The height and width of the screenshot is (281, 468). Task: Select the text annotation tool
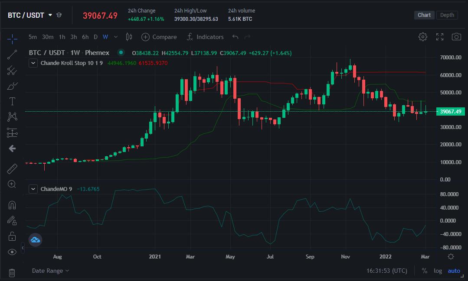(x=12, y=101)
